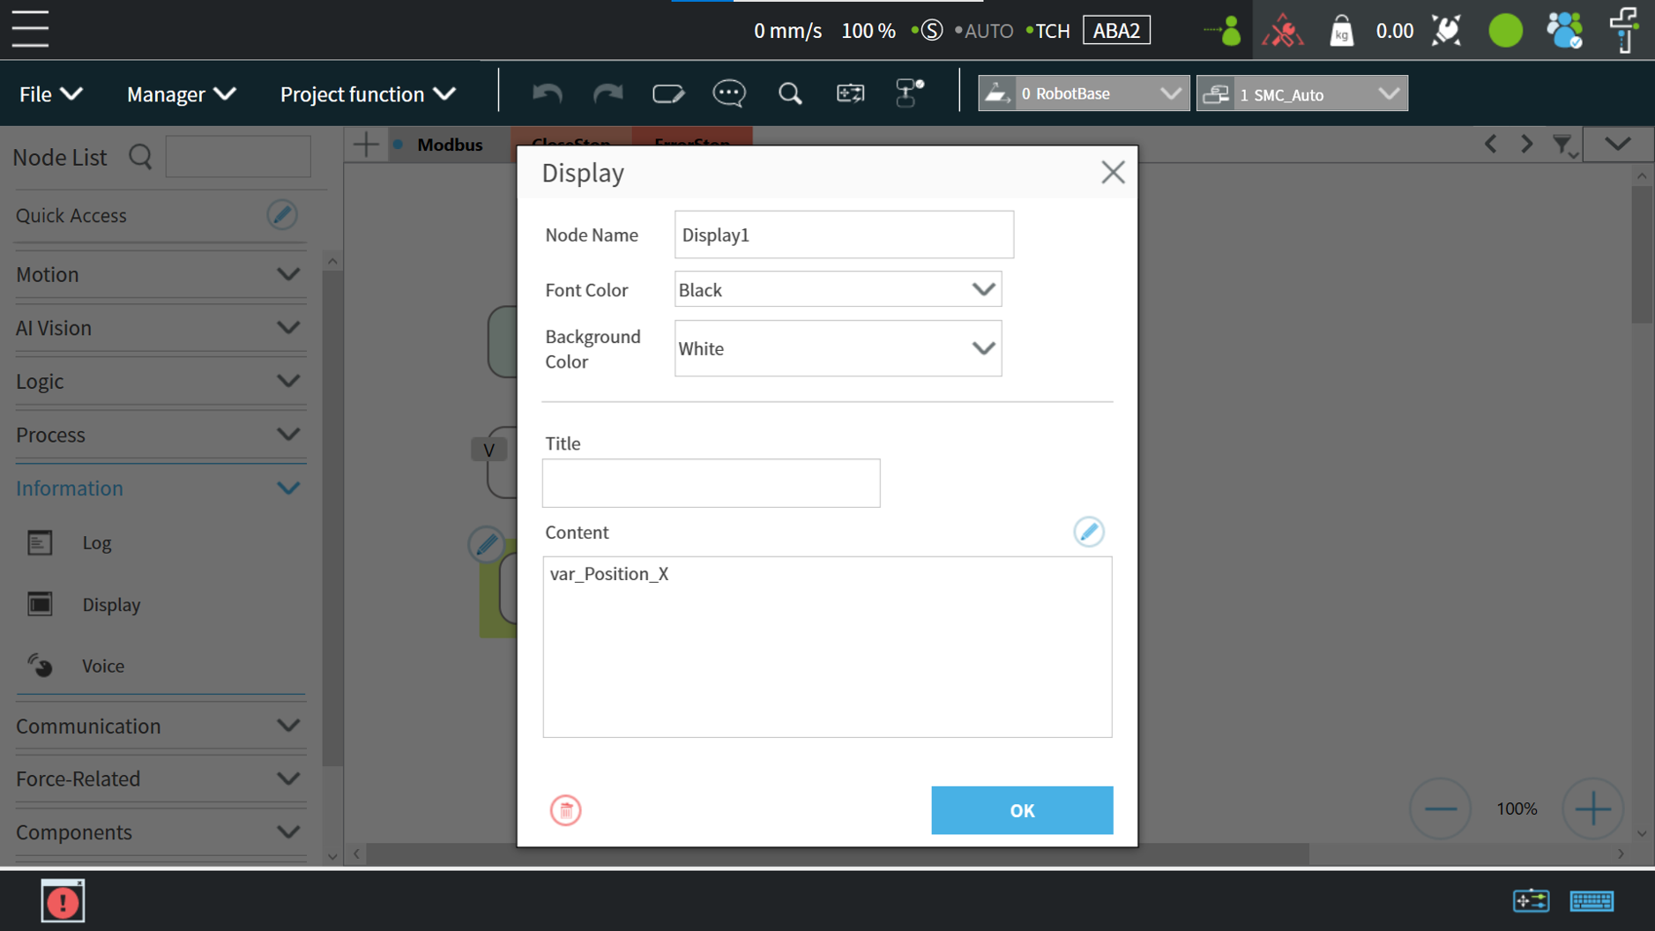Click the Title input field
The width and height of the screenshot is (1655, 931).
coord(711,483)
